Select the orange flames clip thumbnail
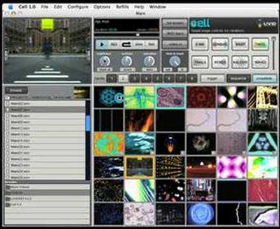This screenshot has width=280, height=229. pos(139,120)
